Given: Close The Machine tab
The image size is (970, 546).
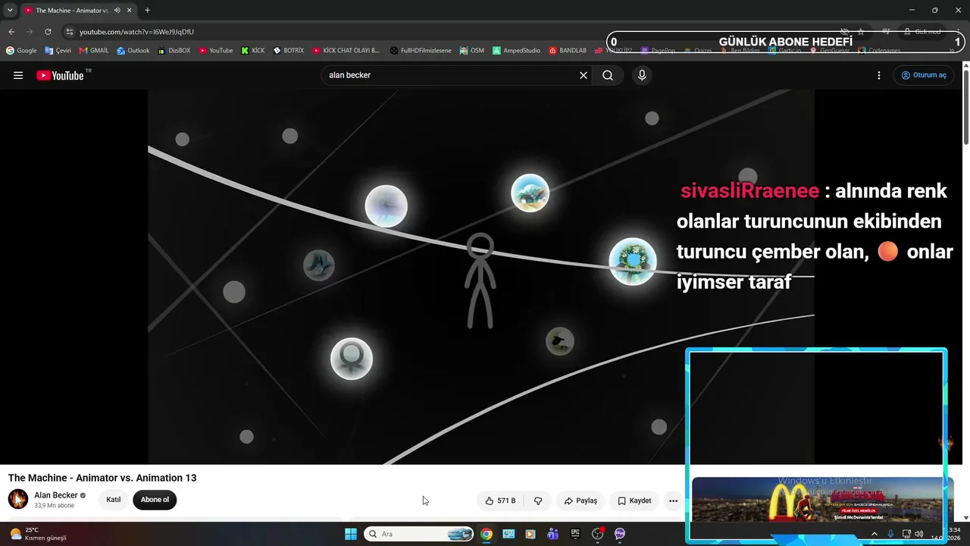Looking at the screenshot, I should tap(130, 11).
